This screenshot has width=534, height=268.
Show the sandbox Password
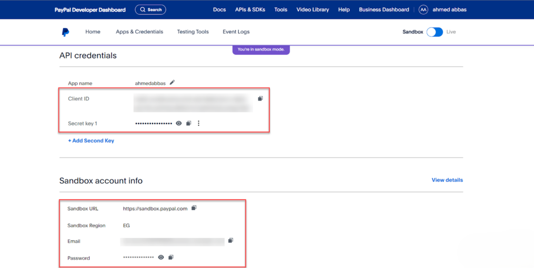pyautogui.click(x=161, y=258)
